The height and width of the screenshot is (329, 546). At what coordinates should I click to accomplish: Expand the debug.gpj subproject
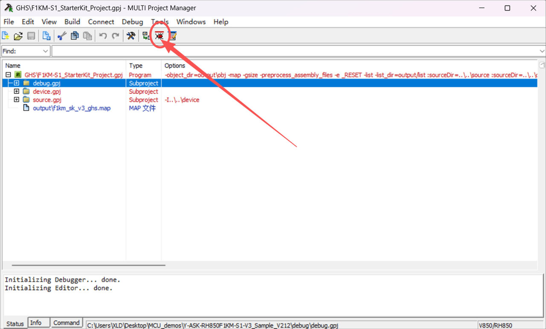click(x=16, y=83)
